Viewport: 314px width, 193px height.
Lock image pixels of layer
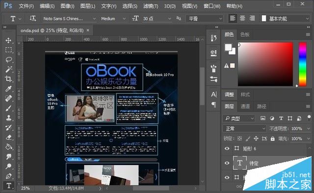click(248, 138)
